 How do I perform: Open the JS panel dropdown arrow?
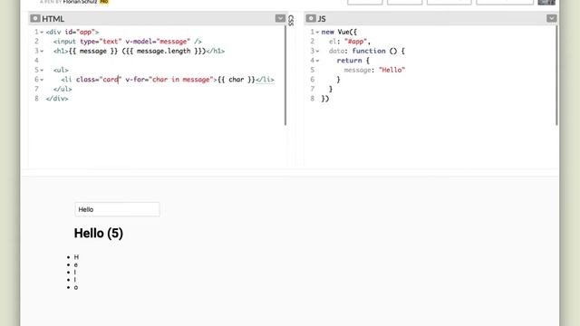pos(551,18)
